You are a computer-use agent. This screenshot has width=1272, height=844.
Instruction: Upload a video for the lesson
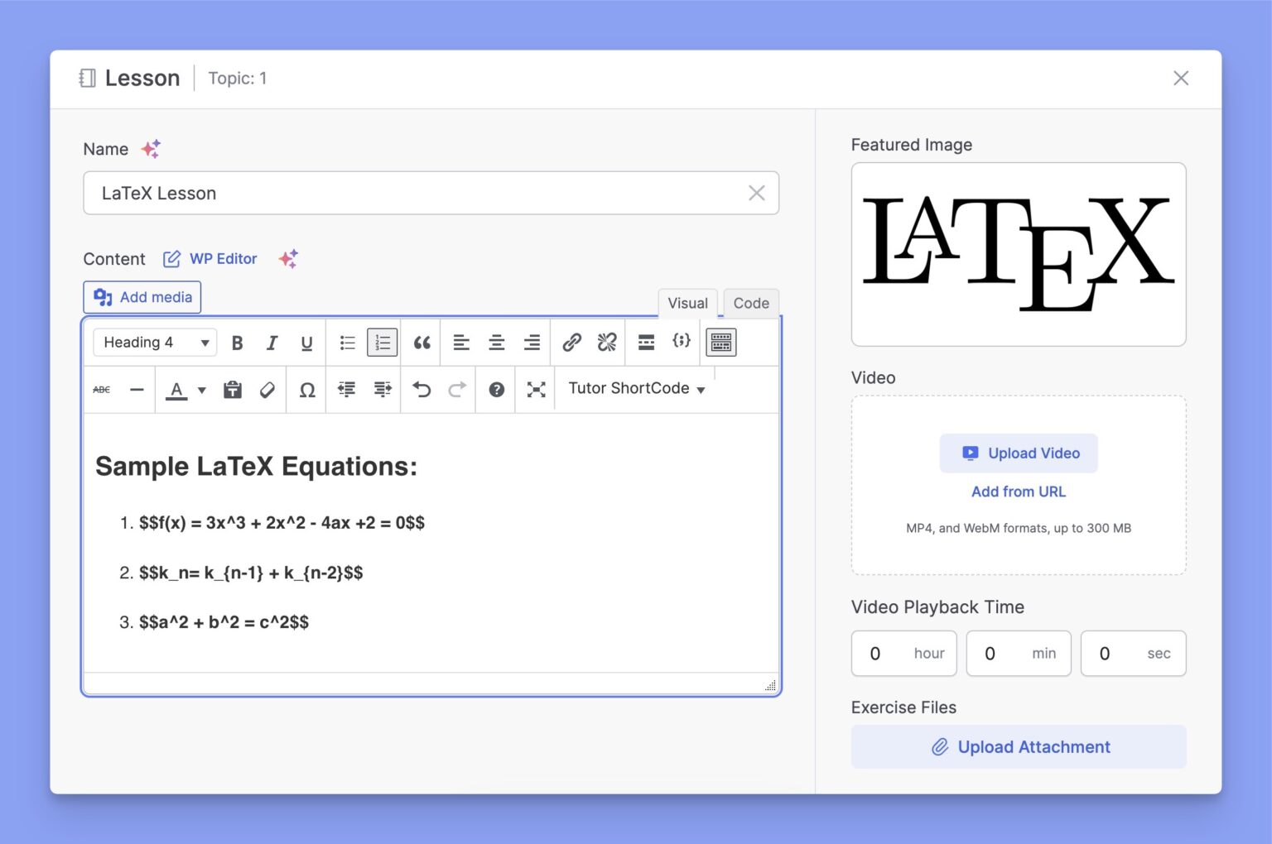tap(1019, 453)
